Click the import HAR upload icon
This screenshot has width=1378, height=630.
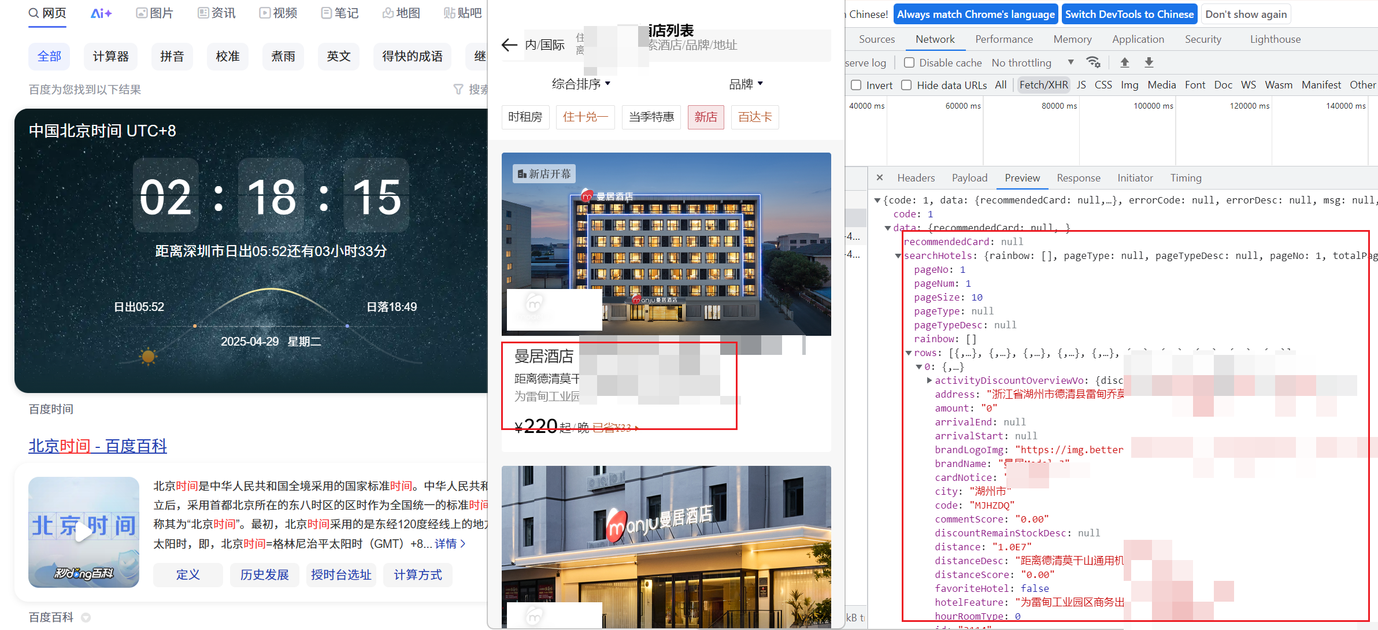click(x=1124, y=62)
